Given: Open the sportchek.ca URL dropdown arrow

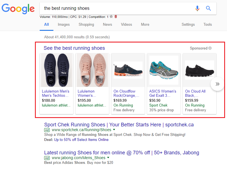Looking at the screenshot, I should point(114,130).
